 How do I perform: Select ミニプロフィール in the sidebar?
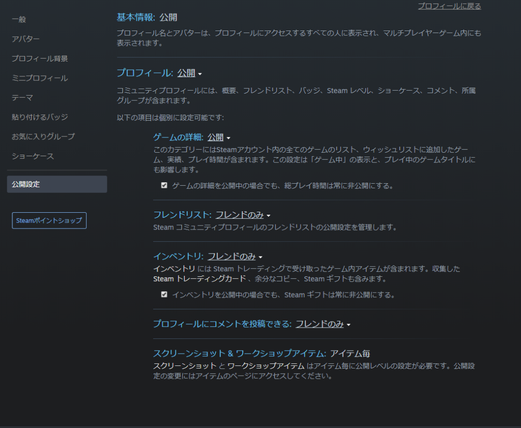point(40,78)
